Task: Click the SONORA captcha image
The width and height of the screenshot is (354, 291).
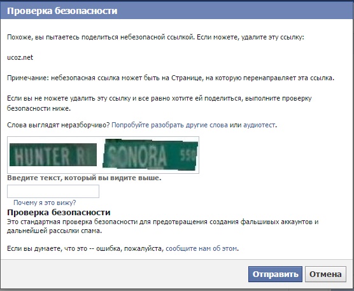Action: [x=150, y=155]
